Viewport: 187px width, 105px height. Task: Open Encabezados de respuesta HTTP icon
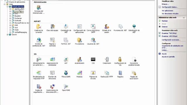click(39, 73)
